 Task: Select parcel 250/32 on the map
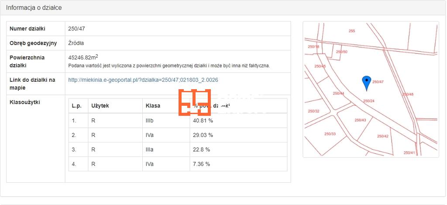pos(314,111)
